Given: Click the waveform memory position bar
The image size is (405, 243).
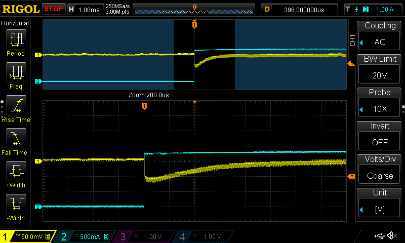Looking at the screenshot, I should coord(194,9).
